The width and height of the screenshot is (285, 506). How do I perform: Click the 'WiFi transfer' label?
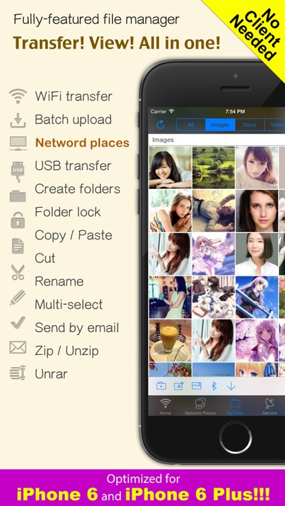pos(74,96)
